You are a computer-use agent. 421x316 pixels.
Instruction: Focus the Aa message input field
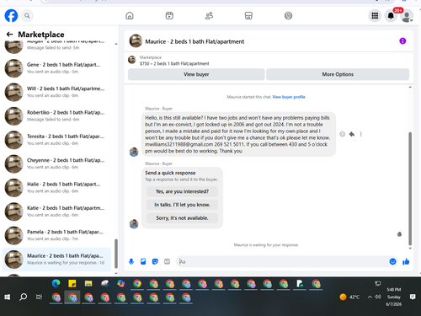(x=282, y=262)
